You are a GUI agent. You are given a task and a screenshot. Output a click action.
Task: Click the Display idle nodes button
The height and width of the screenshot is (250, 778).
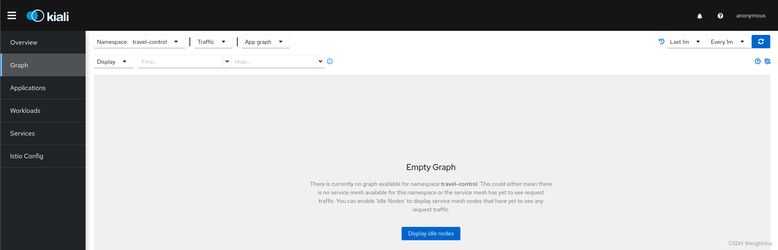431,233
